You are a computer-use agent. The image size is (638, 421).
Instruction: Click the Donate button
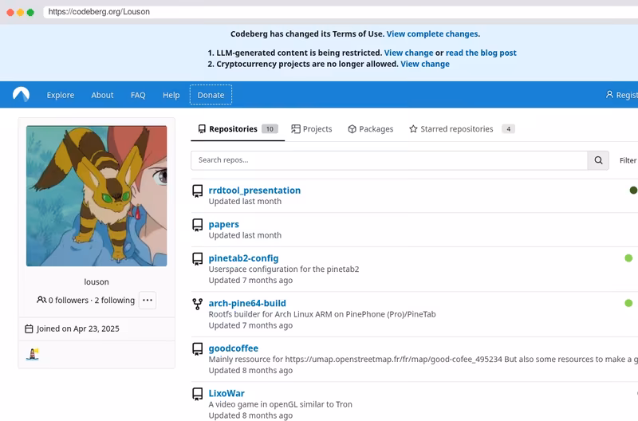click(x=211, y=95)
